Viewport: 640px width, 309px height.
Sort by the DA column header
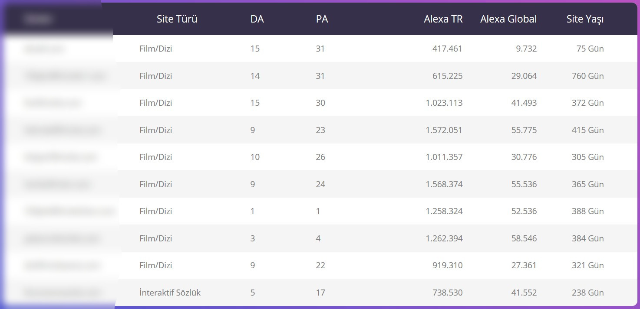coord(257,19)
